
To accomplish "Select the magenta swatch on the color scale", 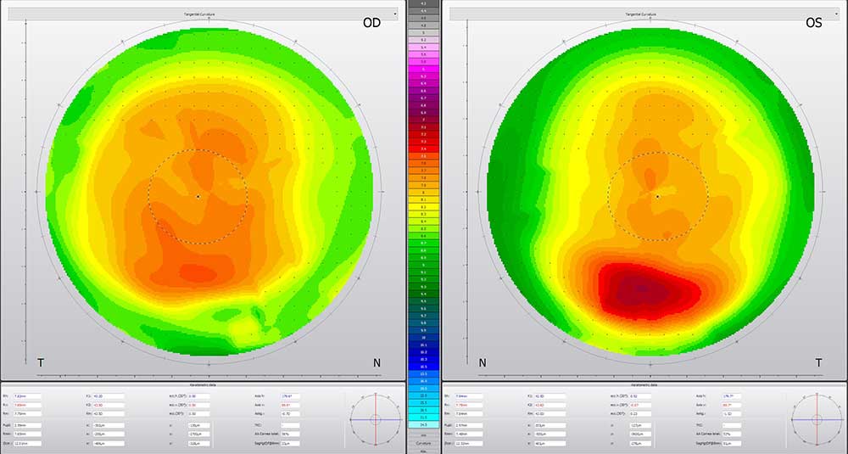I will [x=423, y=70].
